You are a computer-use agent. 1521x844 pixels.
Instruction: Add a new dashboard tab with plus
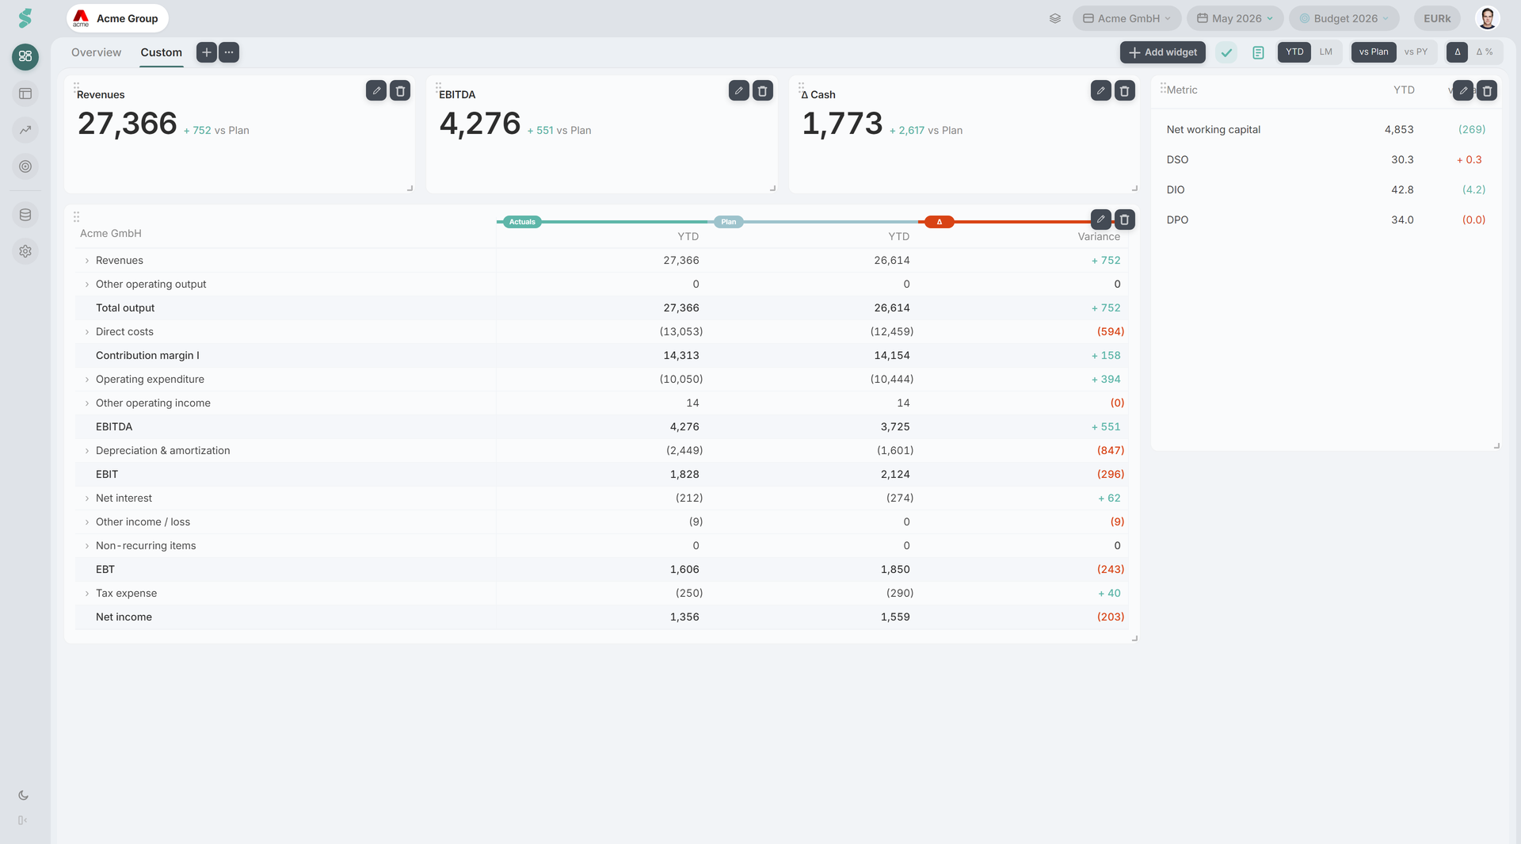206,52
